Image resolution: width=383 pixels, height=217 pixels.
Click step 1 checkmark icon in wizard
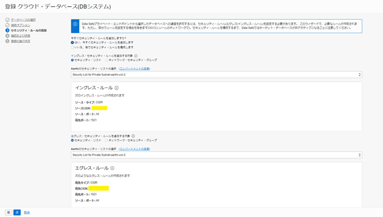point(7,19)
